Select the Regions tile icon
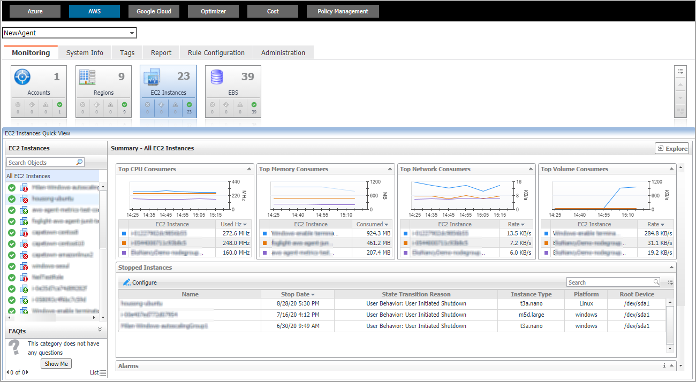 pos(87,77)
